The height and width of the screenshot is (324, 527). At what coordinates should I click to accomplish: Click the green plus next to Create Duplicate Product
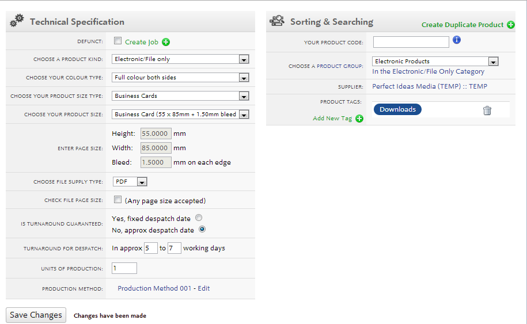511,25
